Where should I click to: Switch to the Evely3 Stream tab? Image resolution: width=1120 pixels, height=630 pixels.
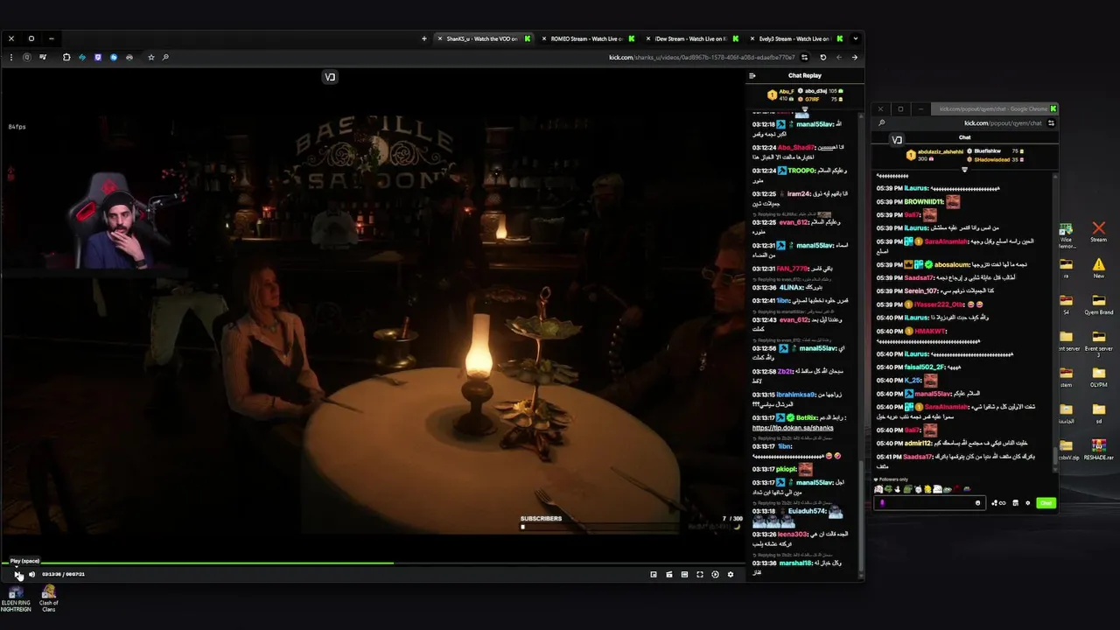(x=795, y=38)
